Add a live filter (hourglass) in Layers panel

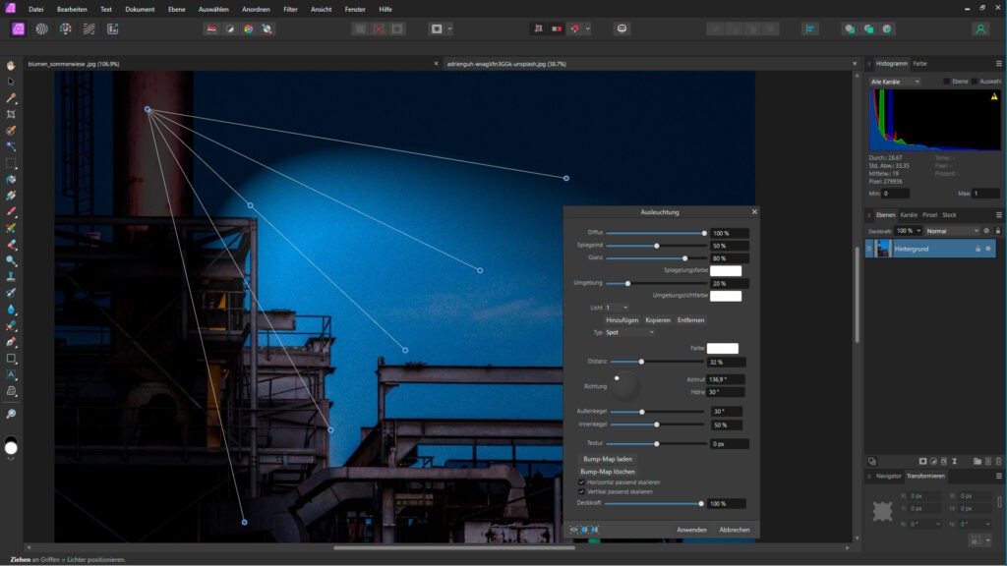pyautogui.click(x=954, y=462)
